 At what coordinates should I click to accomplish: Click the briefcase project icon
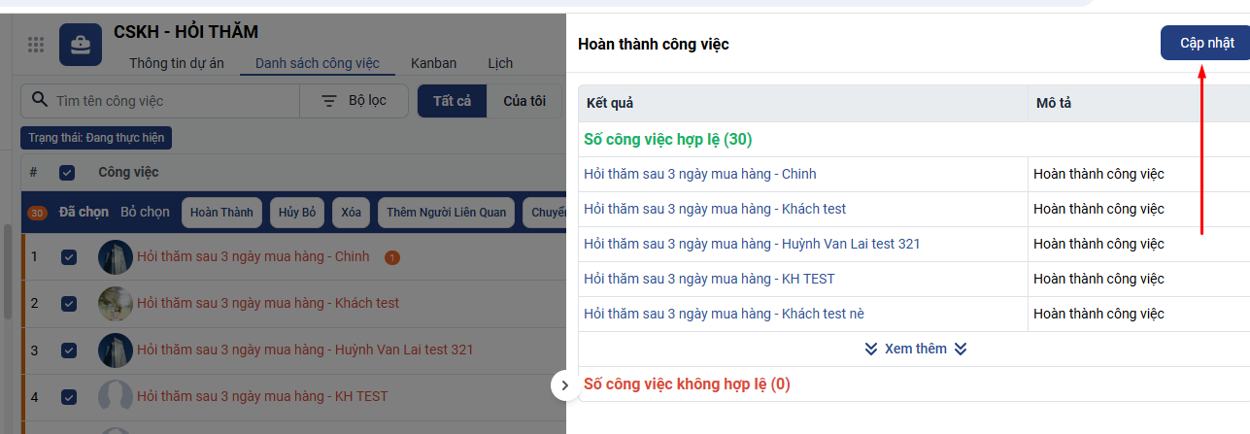[81, 45]
